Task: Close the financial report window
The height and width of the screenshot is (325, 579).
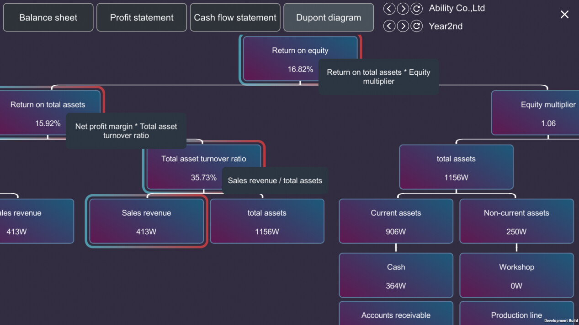Action: (x=564, y=15)
